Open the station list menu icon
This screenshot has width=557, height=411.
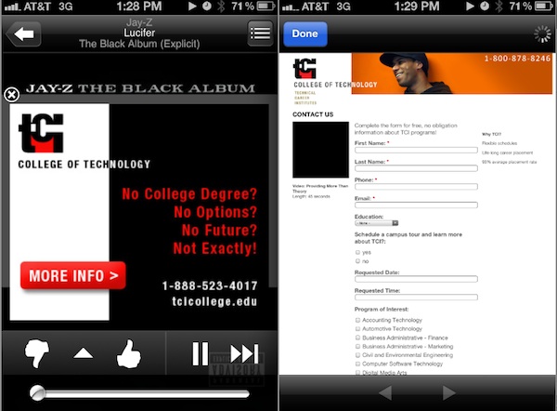(260, 33)
